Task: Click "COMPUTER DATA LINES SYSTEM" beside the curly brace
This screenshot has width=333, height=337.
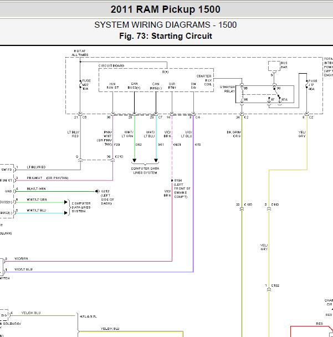Action: (x=81, y=207)
